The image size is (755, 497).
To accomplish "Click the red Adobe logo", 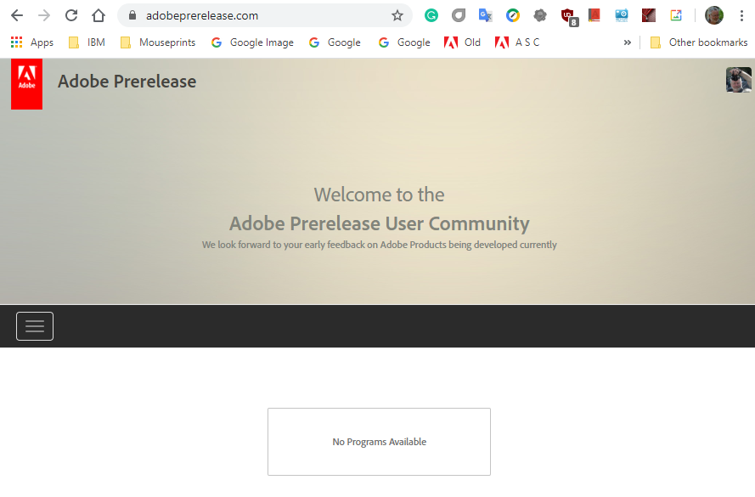I will pos(27,84).
